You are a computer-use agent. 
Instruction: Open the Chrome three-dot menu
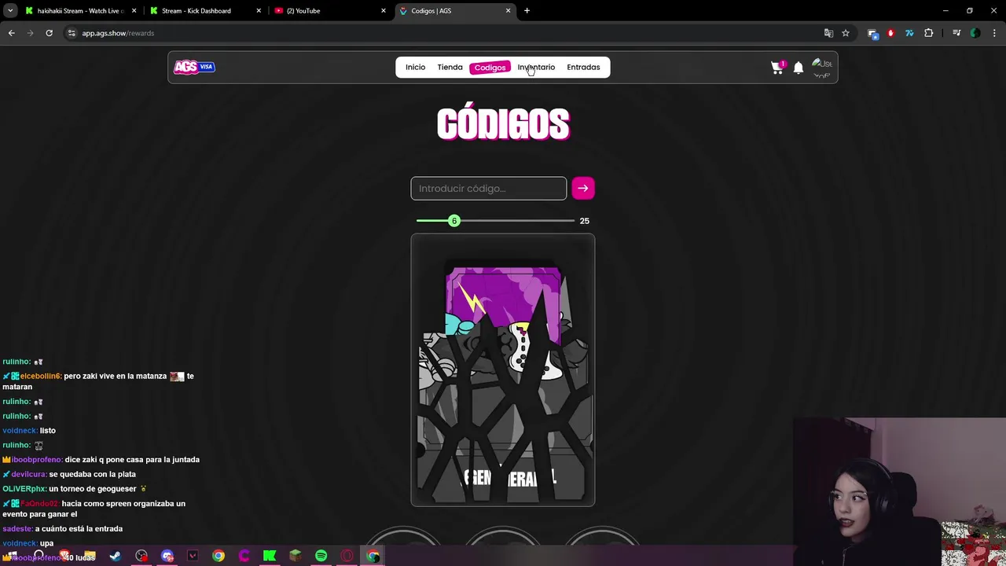coord(993,33)
